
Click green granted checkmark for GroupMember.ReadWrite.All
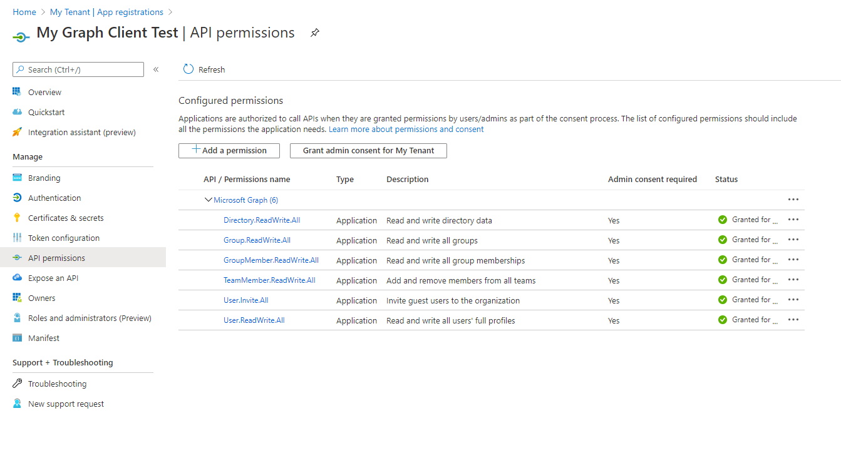coord(723,260)
